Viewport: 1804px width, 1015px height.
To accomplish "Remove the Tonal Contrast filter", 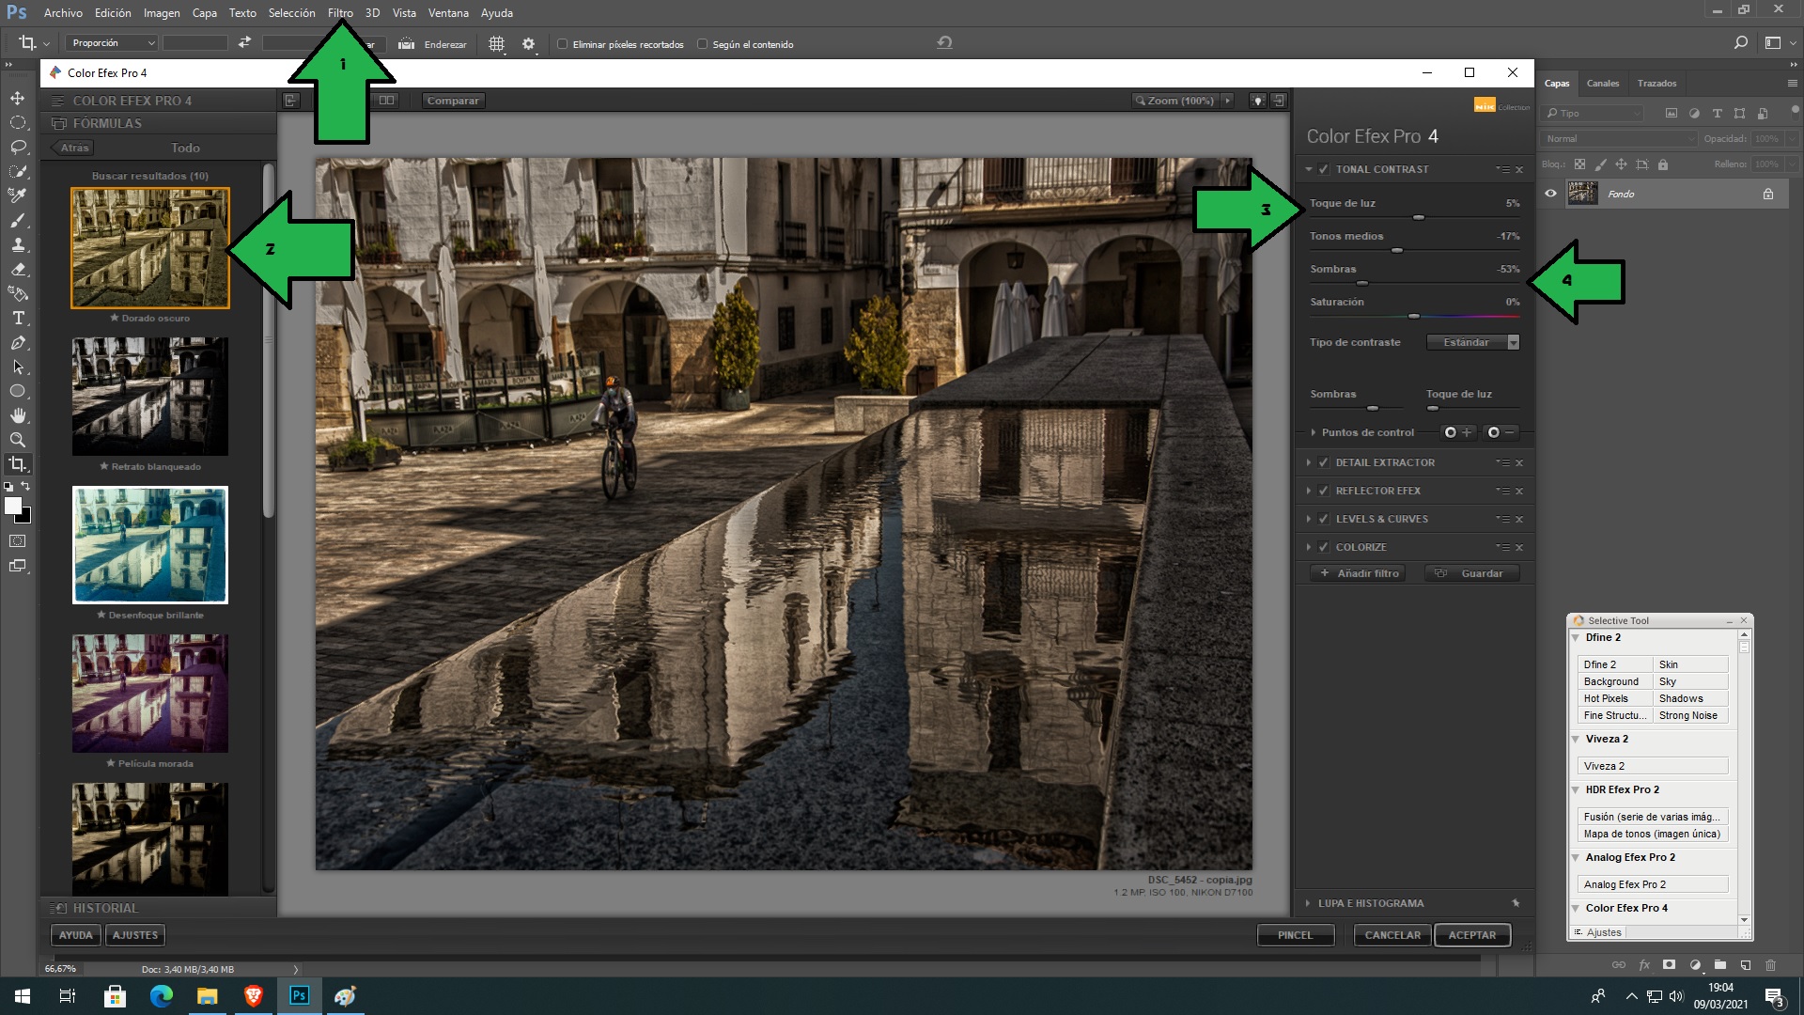I will pyautogui.click(x=1519, y=169).
